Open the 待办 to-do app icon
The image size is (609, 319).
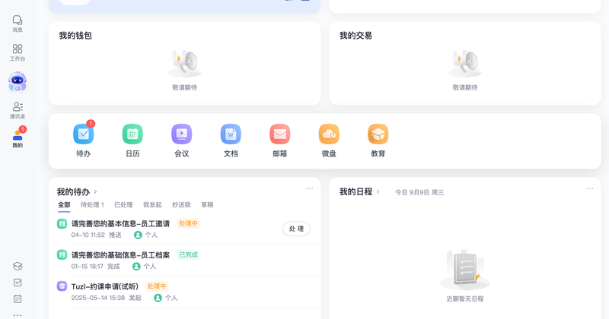[84, 134]
